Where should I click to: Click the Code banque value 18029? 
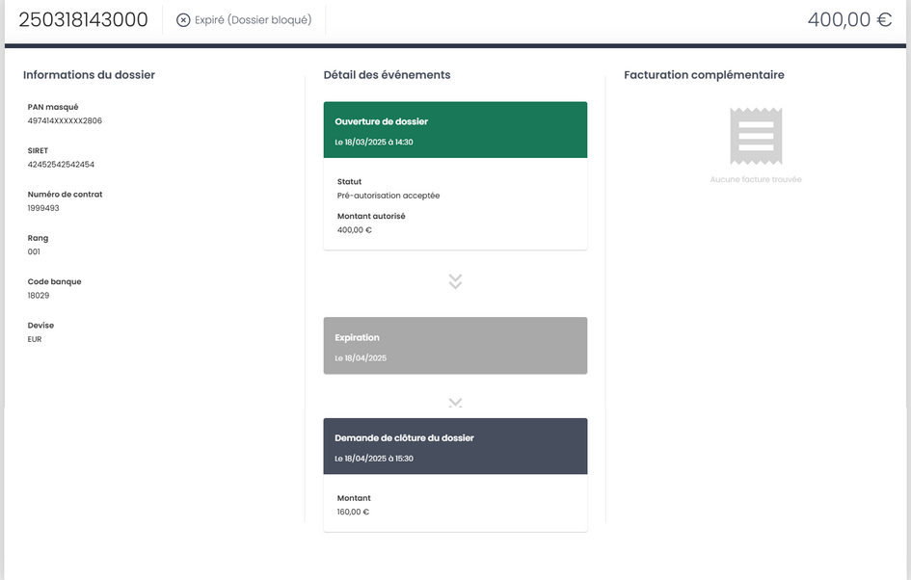pyautogui.click(x=39, y=296)
